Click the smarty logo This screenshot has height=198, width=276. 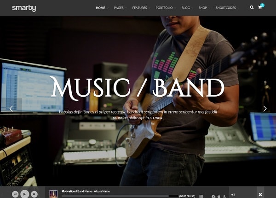point(23,8)
